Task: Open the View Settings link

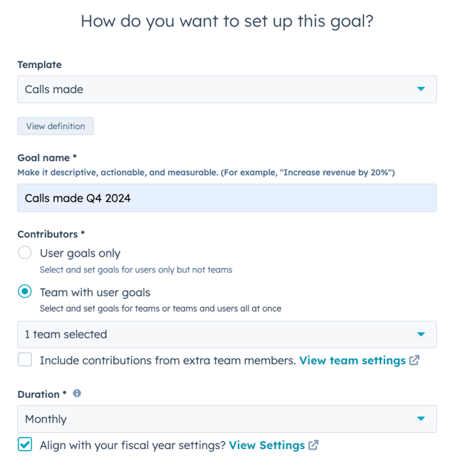Action: coord(267,445)
